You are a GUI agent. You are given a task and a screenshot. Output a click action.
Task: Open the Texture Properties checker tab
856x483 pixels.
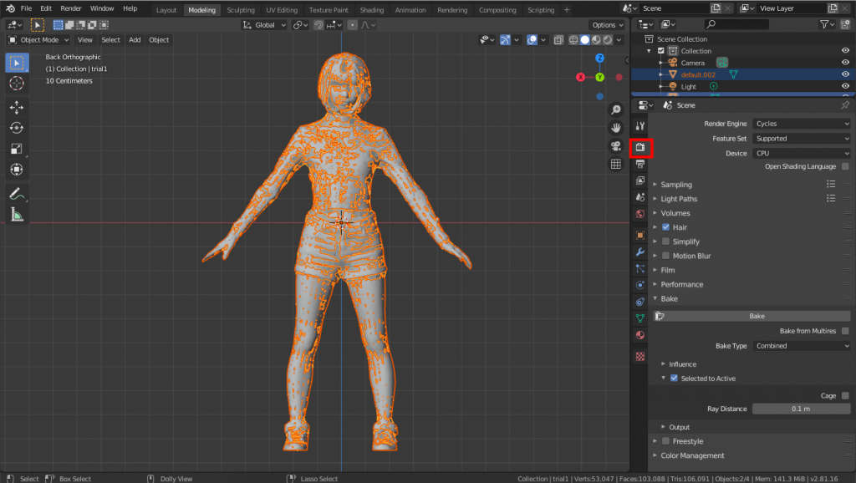(639, 355)
